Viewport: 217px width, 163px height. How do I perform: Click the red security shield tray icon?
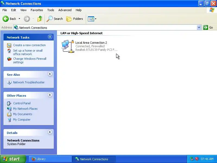click(x=197, y=159)
